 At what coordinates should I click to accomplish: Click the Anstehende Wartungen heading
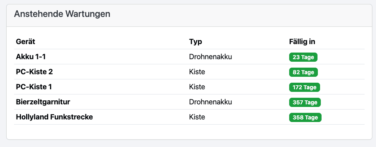pyautogui.click(x=62, y=14)
